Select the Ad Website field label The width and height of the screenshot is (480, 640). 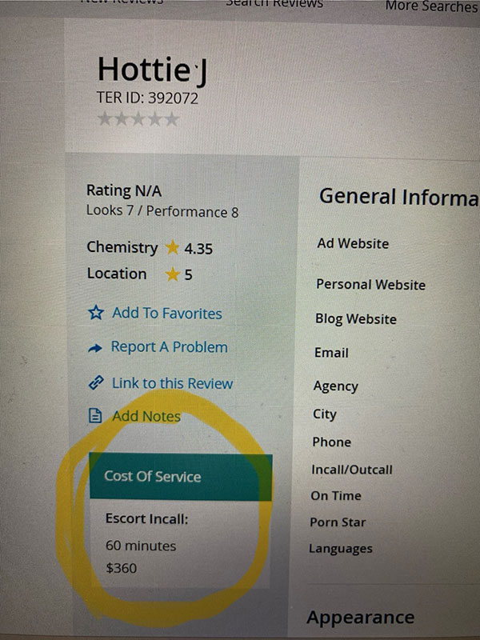[353, 243]
